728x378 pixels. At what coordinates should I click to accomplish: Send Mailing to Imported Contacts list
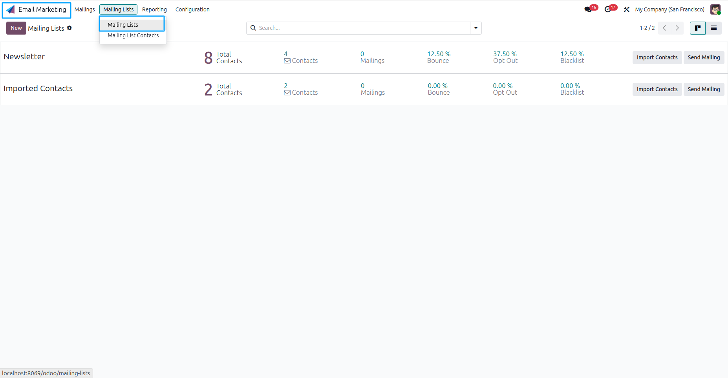pyautogui.click(x=704, y=89)
